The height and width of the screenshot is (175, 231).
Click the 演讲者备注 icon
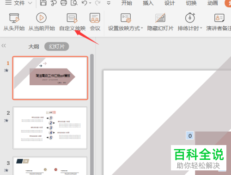point(219,18)
